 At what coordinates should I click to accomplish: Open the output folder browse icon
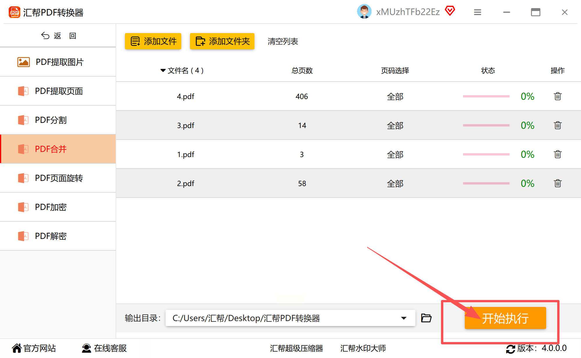(x=426, y=318)
